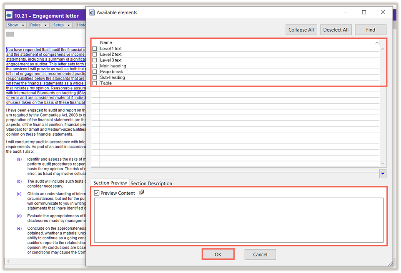Select the 'Level 1 text' row label
The image size is (401, 273).
click(111, 49)
